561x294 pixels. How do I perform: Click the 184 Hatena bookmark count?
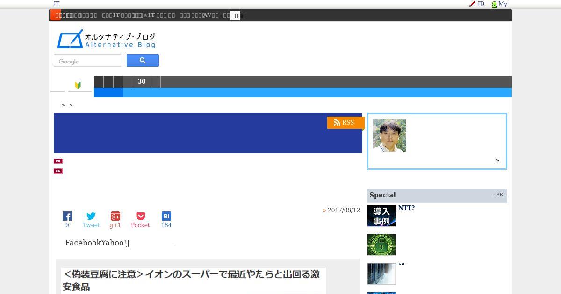166,225
